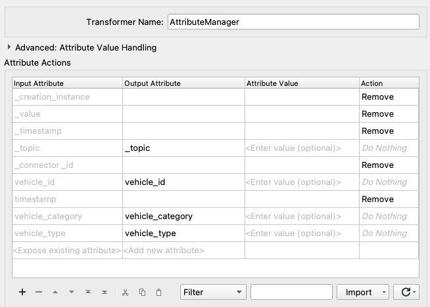Move selected row to the bottom
Image resolution: width=430 pixels, height=307 pixels.
(x=105, y=292)
